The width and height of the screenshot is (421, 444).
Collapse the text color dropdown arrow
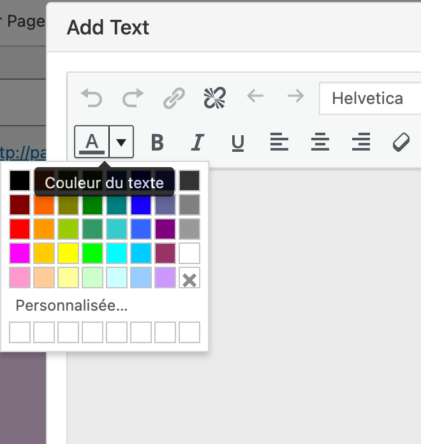click(121, 142)
